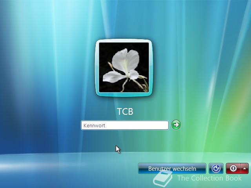Screen dimensions: 251x188
Task: Expand shutdown options arrow menu
Action: tap(244, 168)
